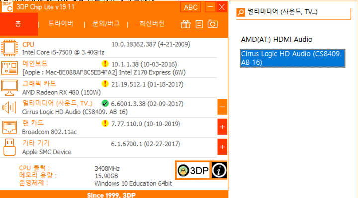Click the 그래픽 카드 label link
Image resolution: width=358 pixels, height=198 pixels.
click(x=39, y=84)
